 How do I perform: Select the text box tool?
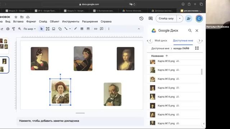(47, 29)
